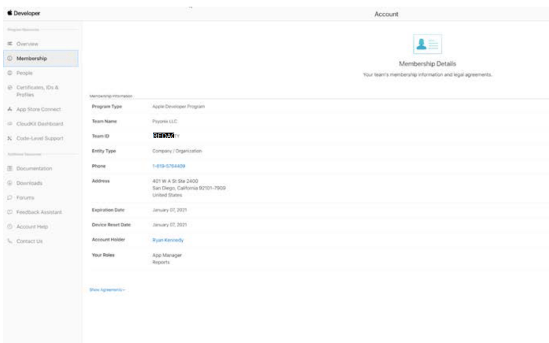Open Feedback Assistant
Screen dimensions: 549x343
point(39,212)
